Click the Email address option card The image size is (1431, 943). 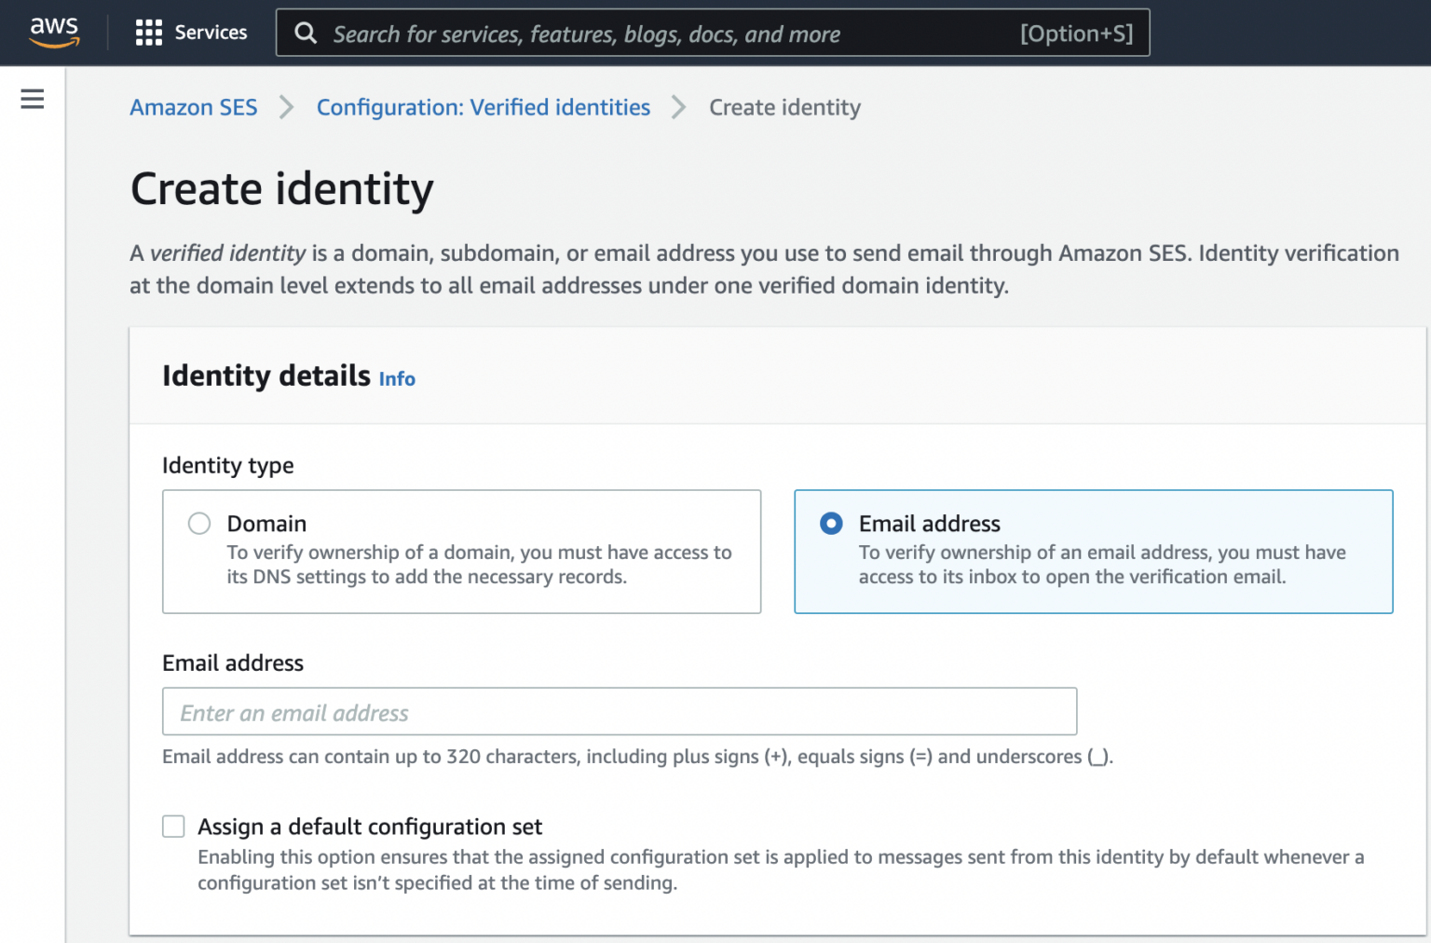point(1093,552)
